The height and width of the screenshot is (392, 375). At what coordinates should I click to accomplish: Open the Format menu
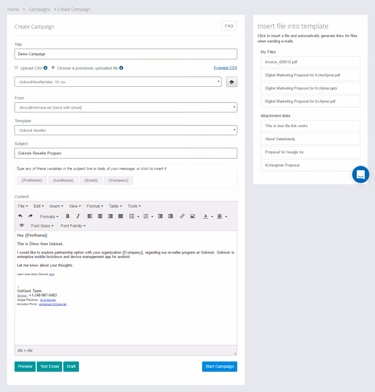[95, 206]
